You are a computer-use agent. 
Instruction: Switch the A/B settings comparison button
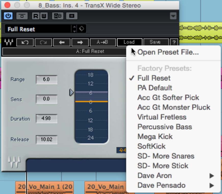click(x=58, y=16)
